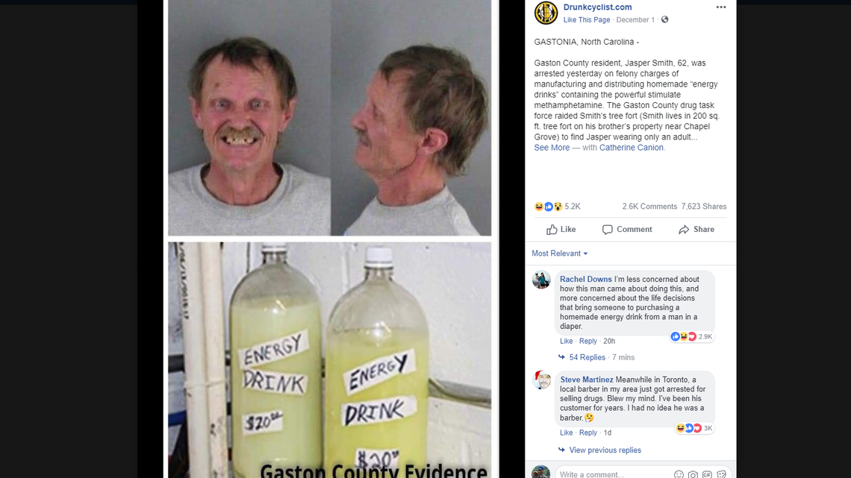Expand the 54 Replies thread
The image size is (851, 478).
point(587,357)
